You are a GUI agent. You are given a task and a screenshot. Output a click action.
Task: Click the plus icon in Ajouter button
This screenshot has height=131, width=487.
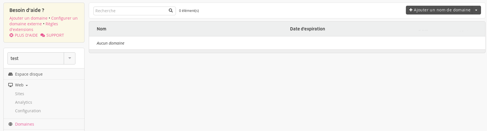click(411, 10)
